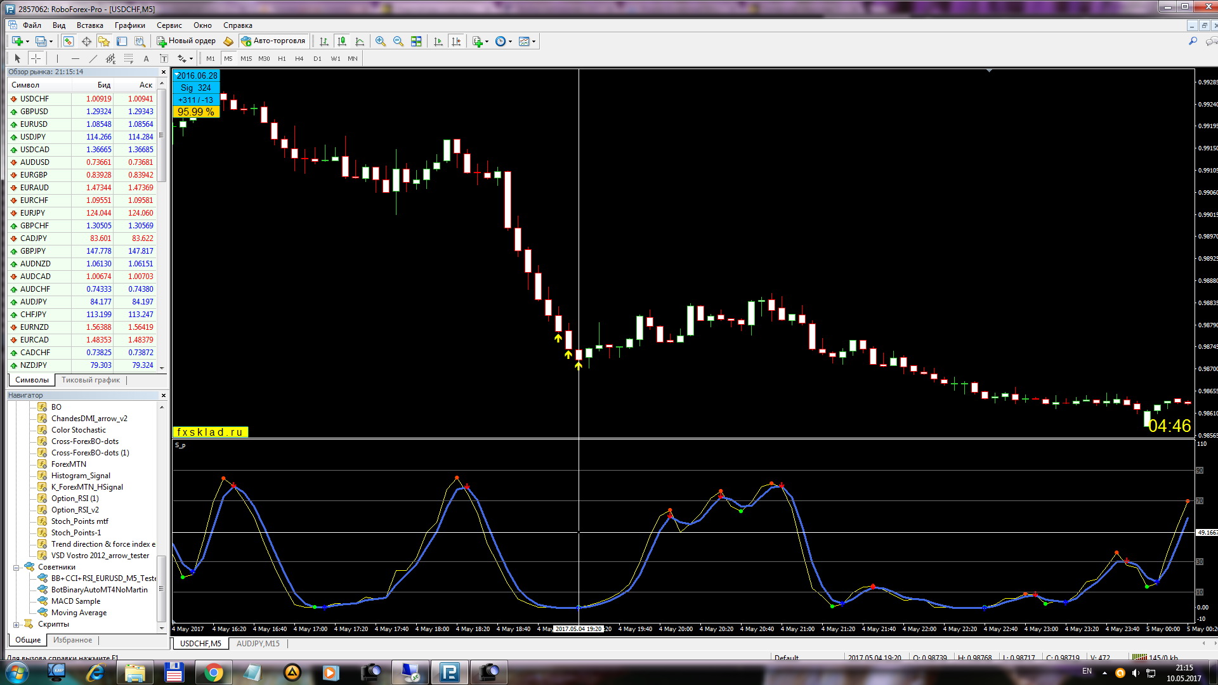Select MACD Sample expert advisor
Screen dimensions: 1218x685
[x=75, y=601]
